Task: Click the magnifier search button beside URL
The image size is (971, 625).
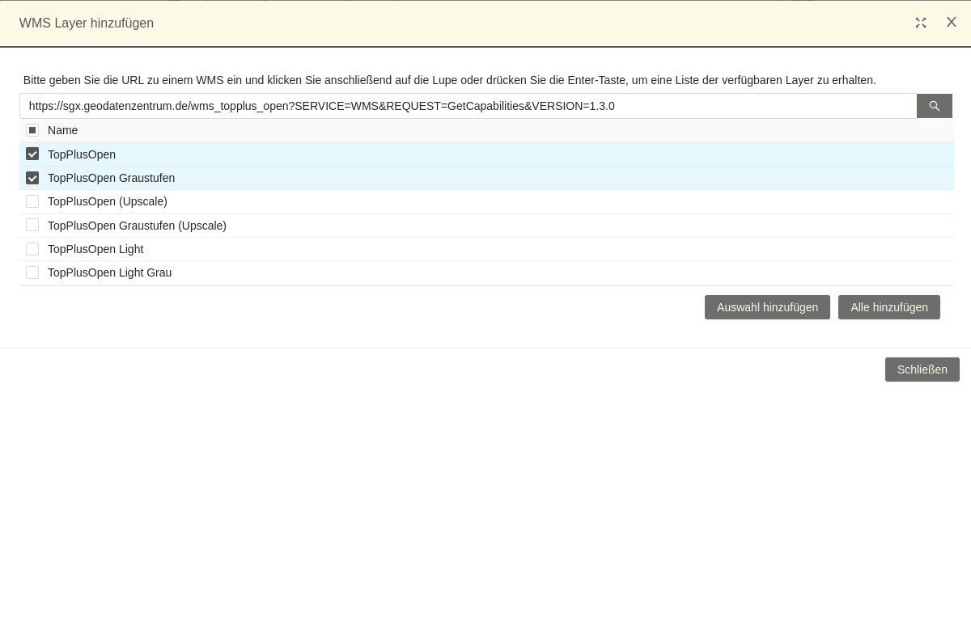Action: pos(934,106)
